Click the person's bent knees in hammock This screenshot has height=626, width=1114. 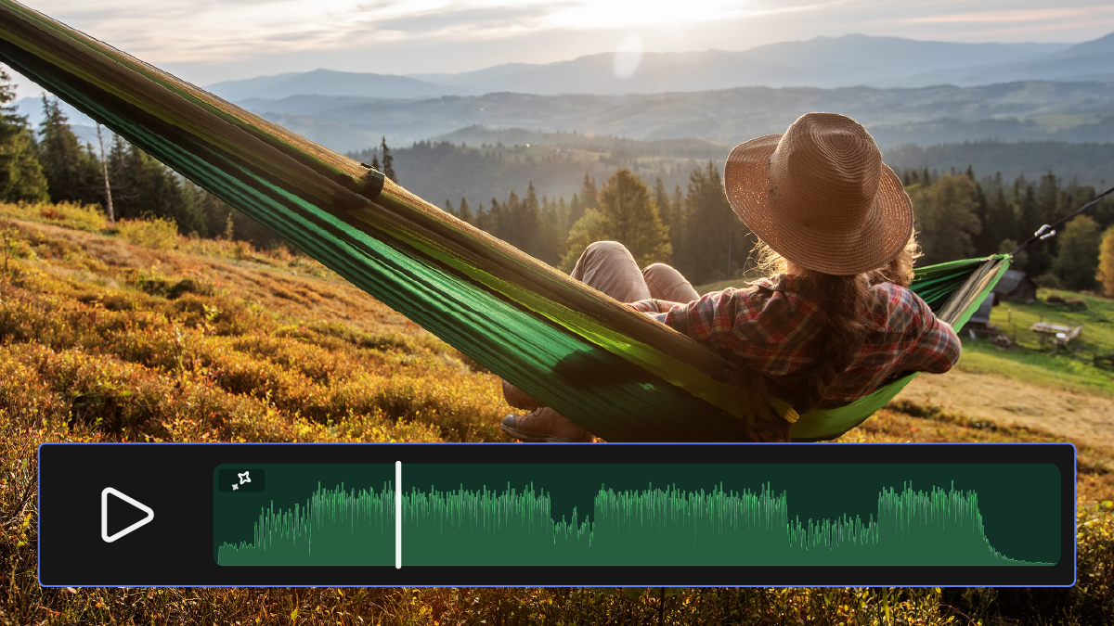[x=631, y=269]
